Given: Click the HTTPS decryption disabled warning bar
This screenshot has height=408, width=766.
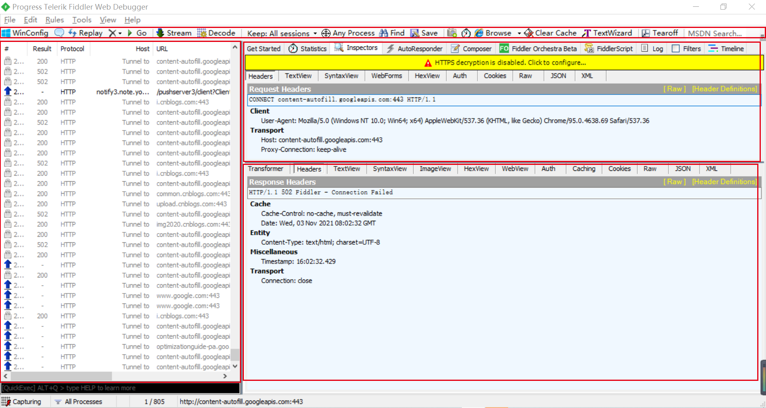Looking at the screenshot, I should (504, 63).
